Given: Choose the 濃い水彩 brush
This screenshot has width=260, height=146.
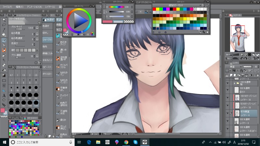Looking at the screenshot, I should pos(62,51).
